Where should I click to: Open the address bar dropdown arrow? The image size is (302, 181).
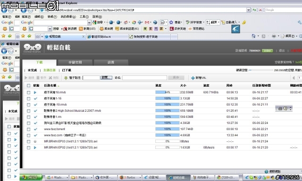point(249,10)
